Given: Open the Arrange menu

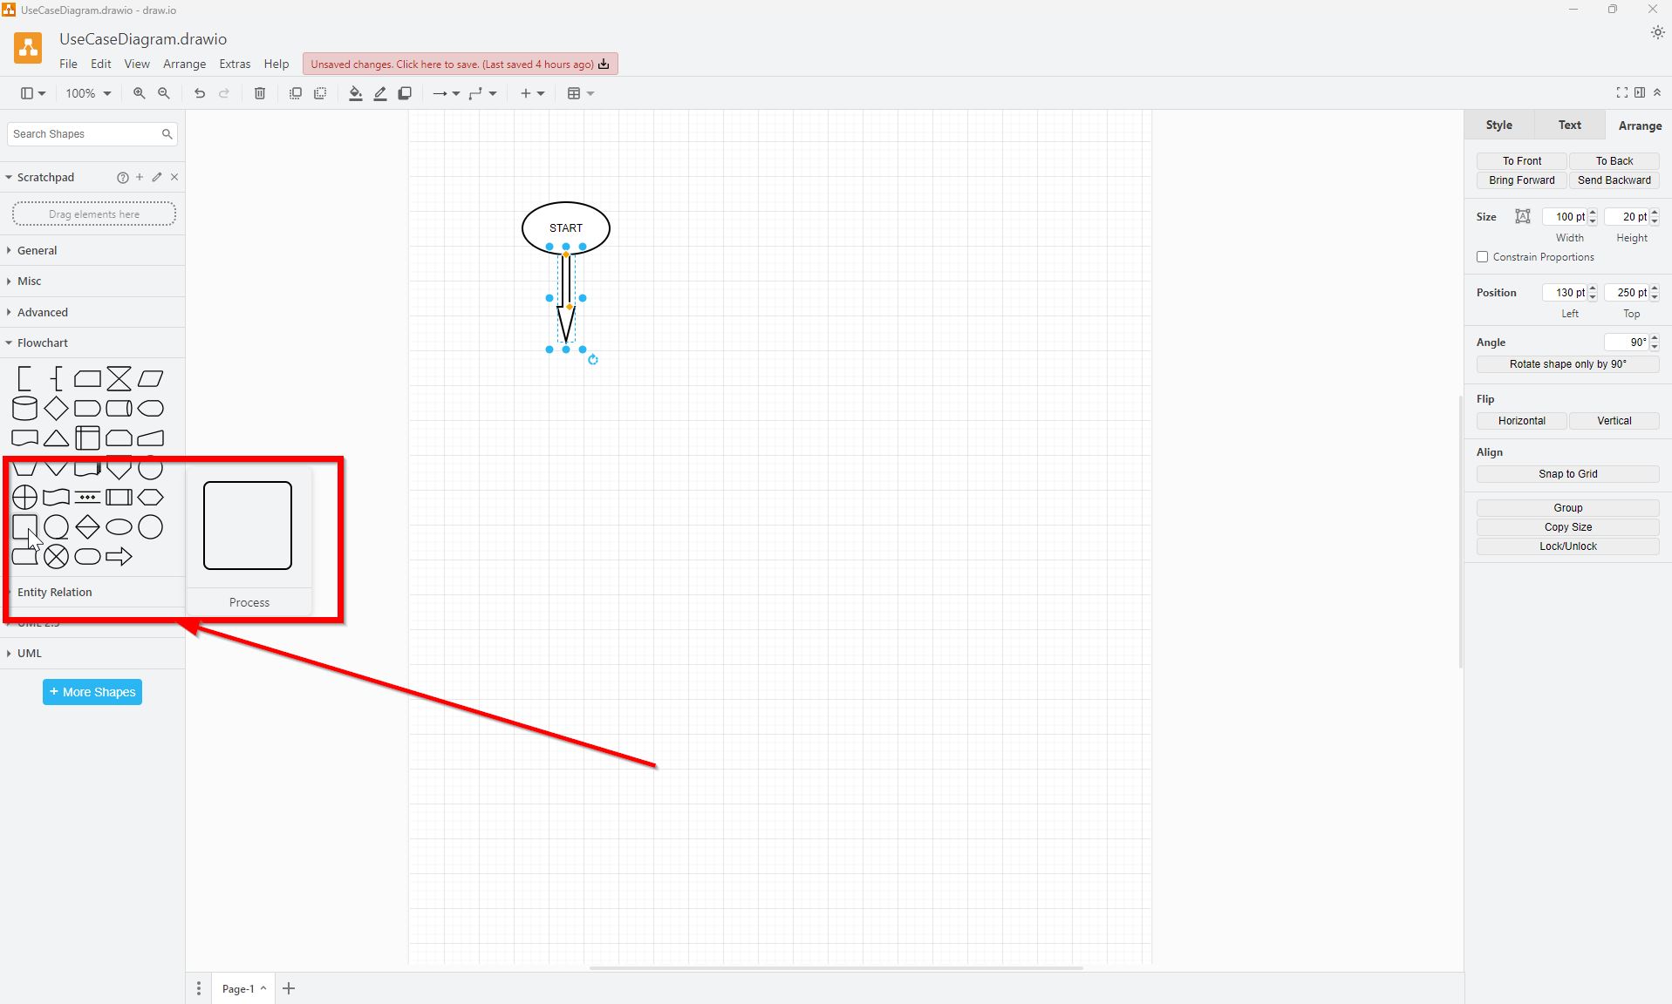Looking at the screenshot, I should pos(184,64).
